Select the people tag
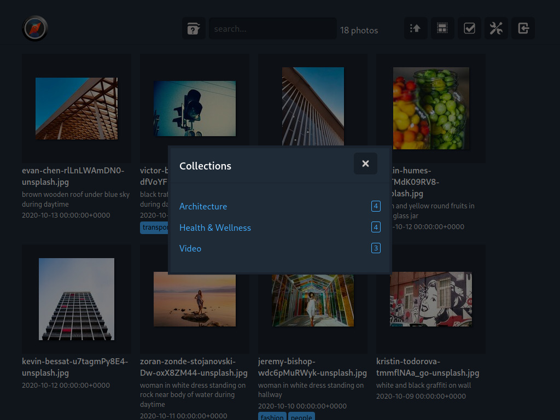 pyautogui.click(x=301, y=417)
